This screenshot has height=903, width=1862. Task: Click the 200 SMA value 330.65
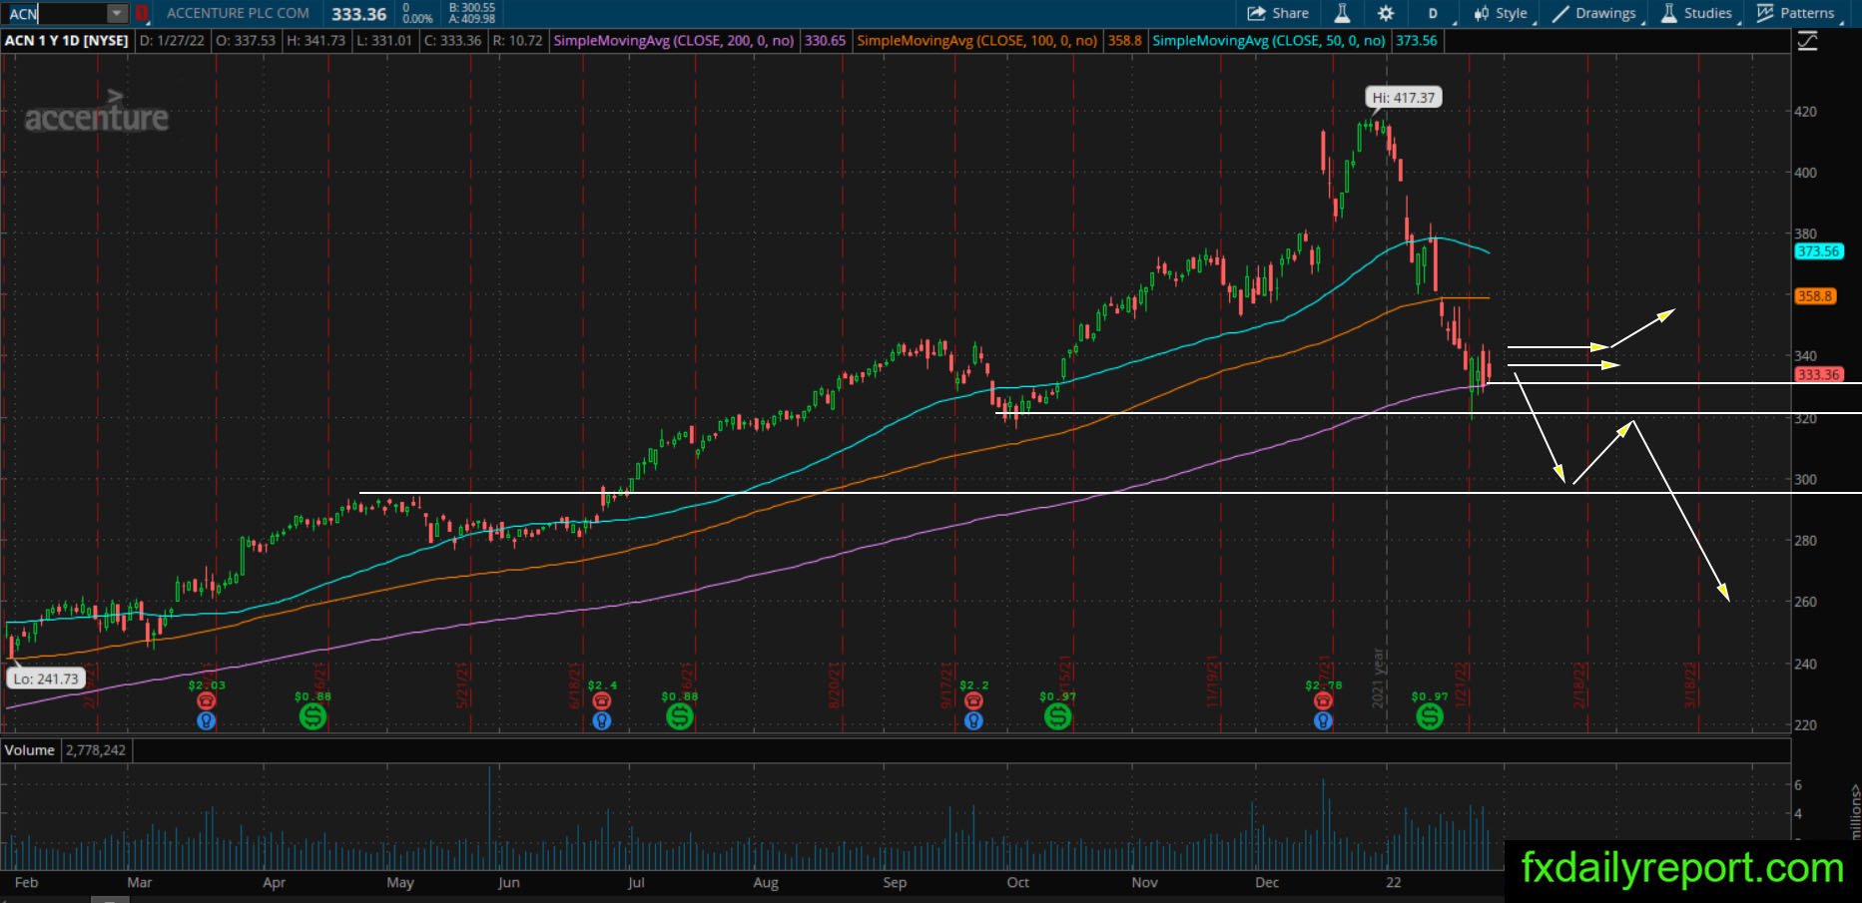pyautogui.click(x=825, y=41)
